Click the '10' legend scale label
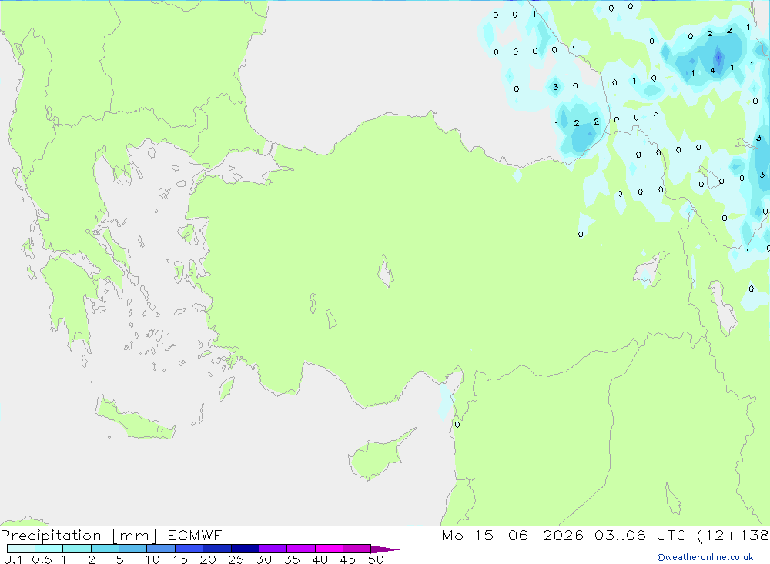The height and width of the screenshot is (564, 770). pyautogui.click(x=152, y=559)
